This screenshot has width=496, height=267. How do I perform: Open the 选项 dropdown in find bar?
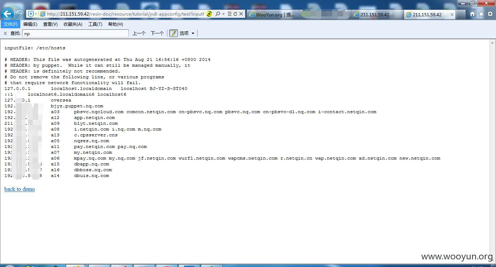click(187, 33)
